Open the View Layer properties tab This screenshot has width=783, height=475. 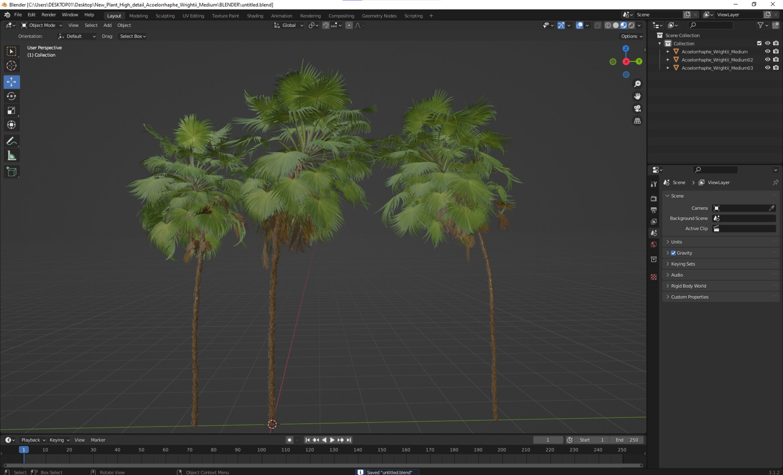[x=653, y=221]
